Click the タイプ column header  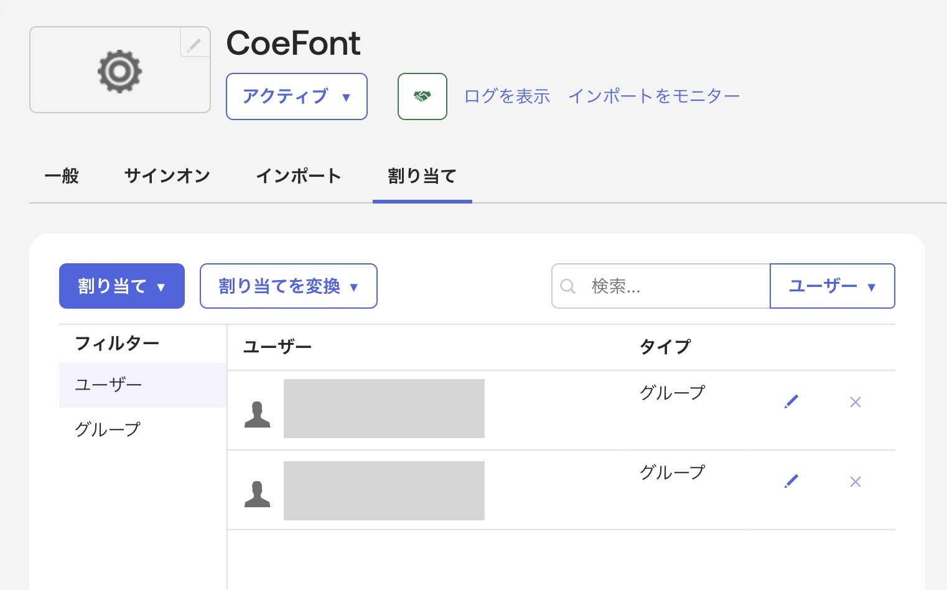point(666,347)
